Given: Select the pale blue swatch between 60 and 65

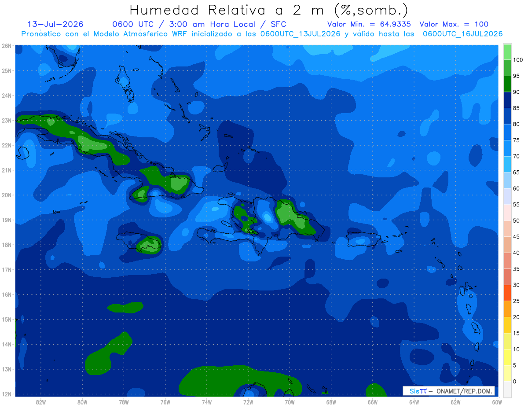Looking at the screenshot, I should 507,180.
